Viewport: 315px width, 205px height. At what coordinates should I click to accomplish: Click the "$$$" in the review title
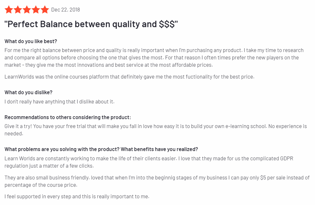pyautogui.click(x=167, y=25)
